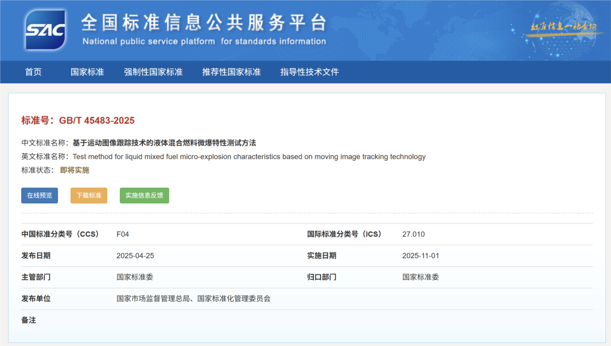Click the orange 下载标准 button
611x346 pixels.
point(89,195)
